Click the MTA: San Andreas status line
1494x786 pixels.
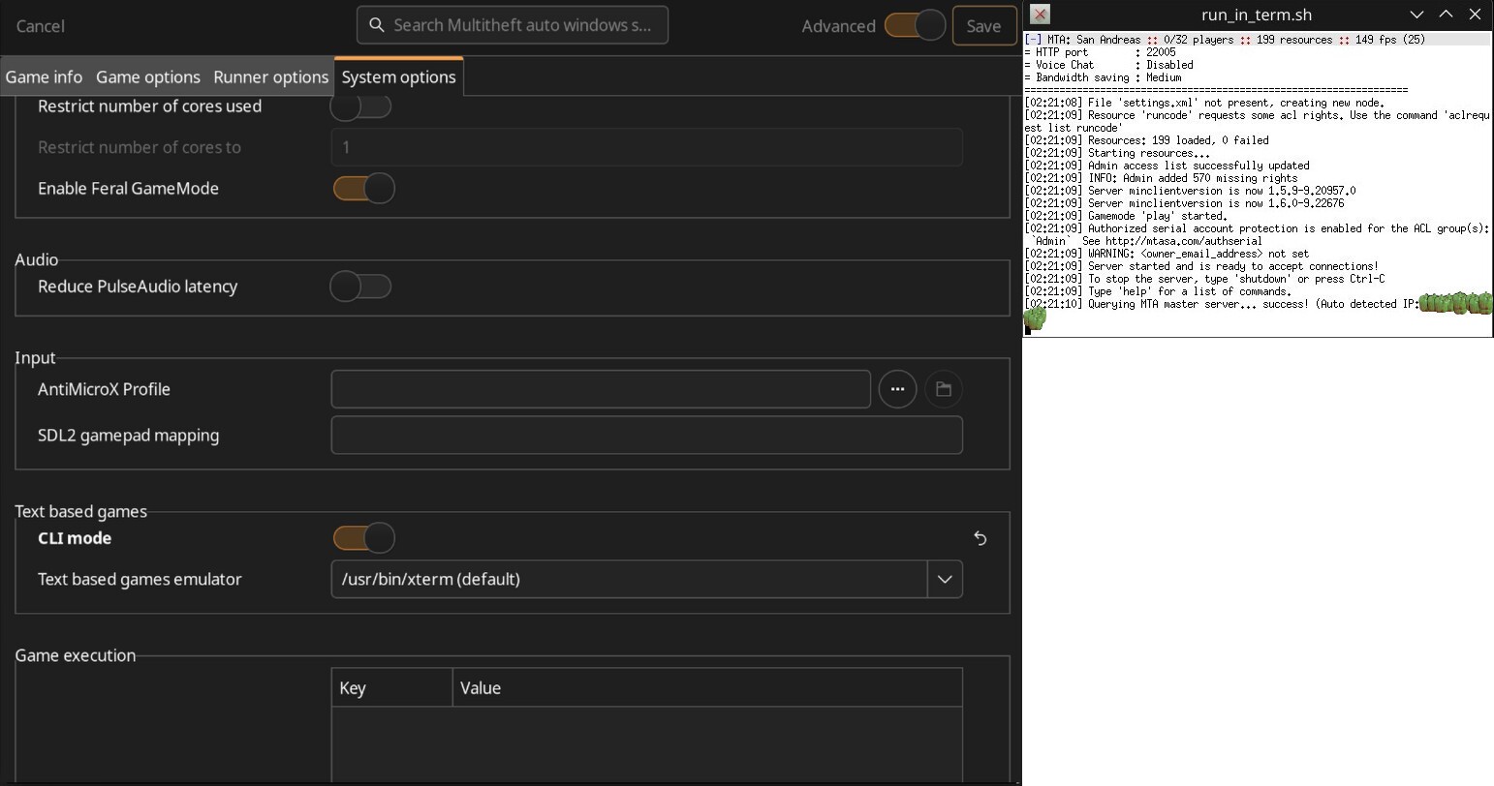click(x=1257, y=40)
